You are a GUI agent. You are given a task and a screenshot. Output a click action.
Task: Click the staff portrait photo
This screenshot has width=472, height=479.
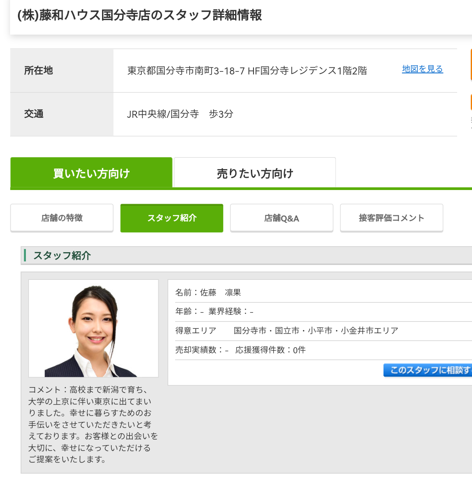tap(94, 328)
